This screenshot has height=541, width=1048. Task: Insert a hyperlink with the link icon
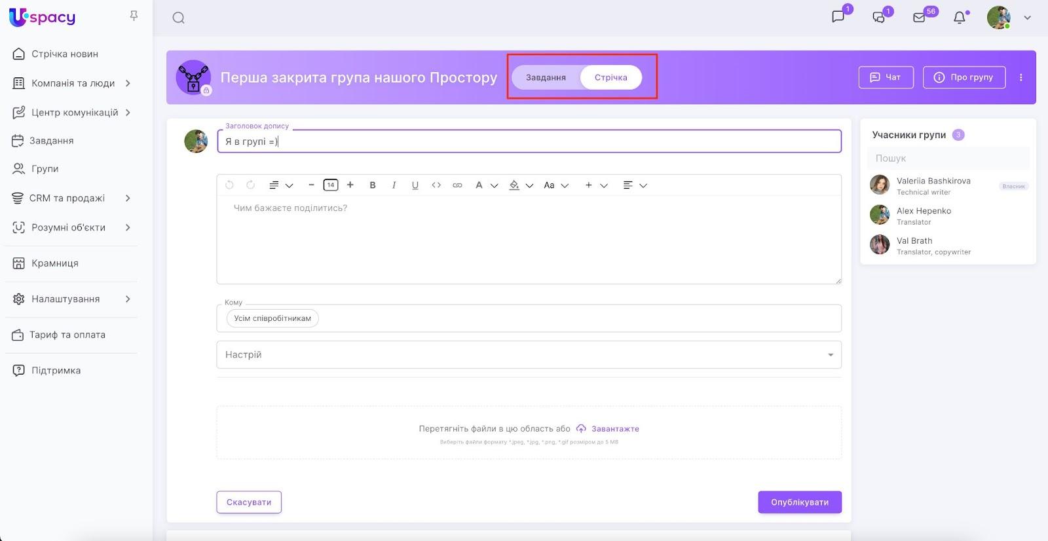457,185
